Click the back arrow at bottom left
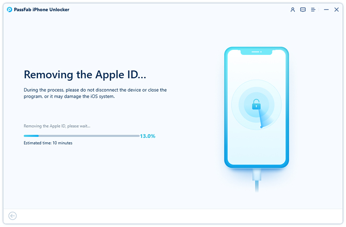 [13, 216]
